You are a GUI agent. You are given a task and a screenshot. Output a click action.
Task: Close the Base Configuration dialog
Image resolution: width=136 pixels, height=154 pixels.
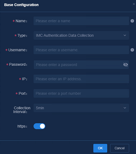point(134,4)
